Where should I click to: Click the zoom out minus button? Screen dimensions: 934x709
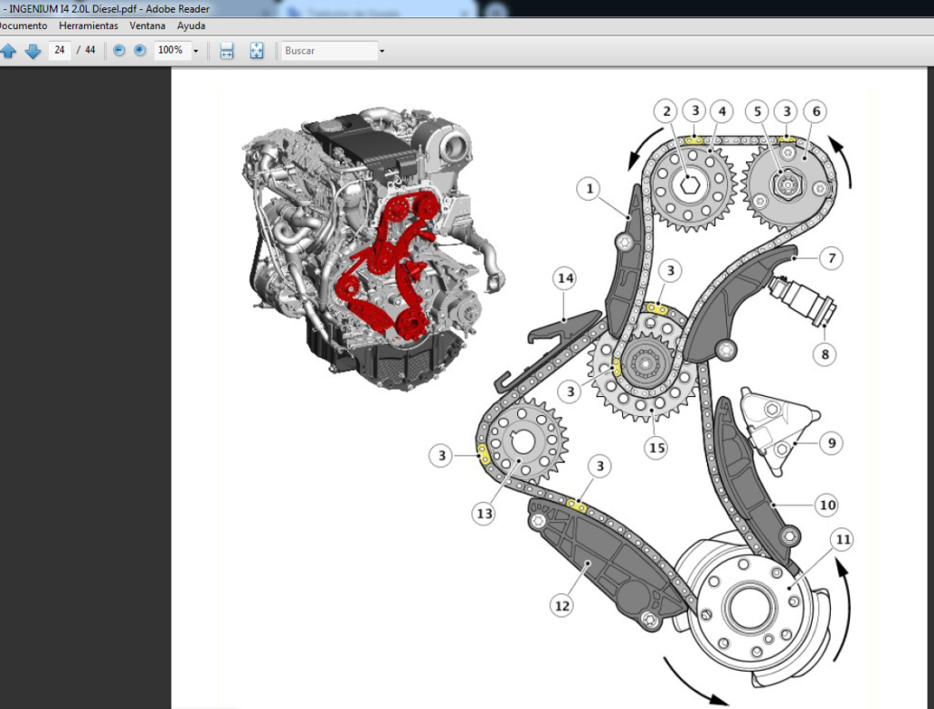(x=119, y=50)
